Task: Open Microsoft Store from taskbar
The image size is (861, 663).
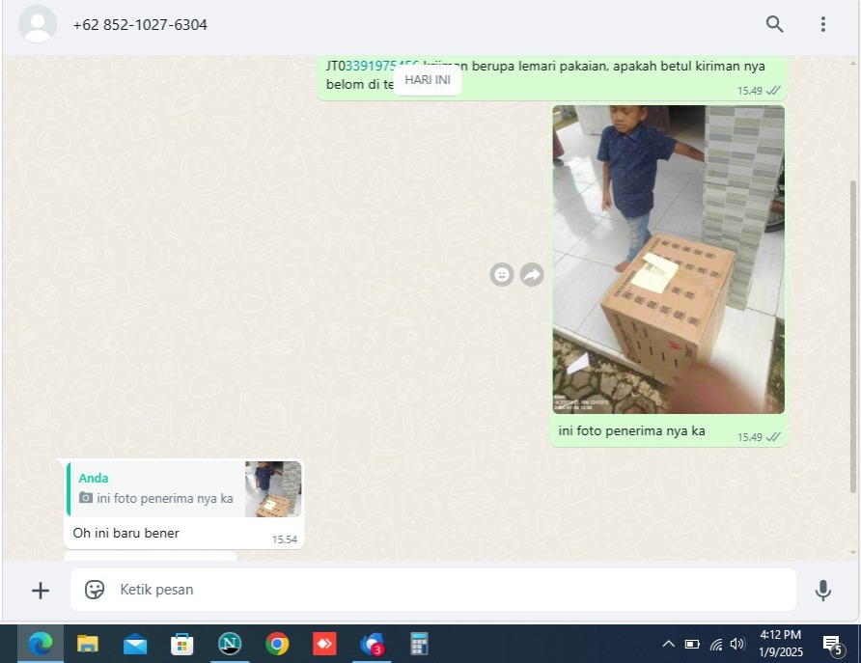Action: [182, 645]
